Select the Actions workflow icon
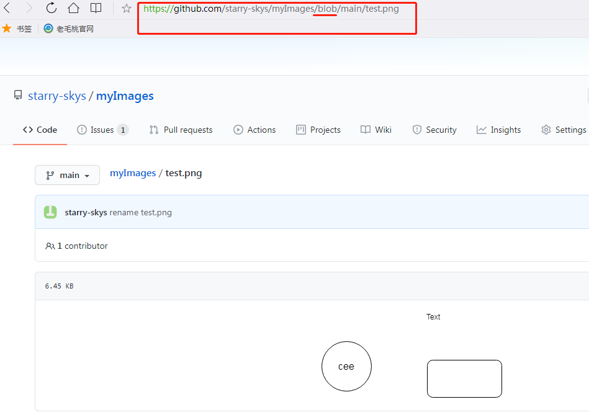The height and width of the screenshot is (420, 589). point(238,130)
